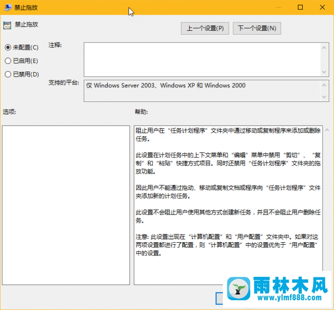Click the 注释 box scroll down arrow
Viewport: 334px width, 310px height.
tap(324, 72)
